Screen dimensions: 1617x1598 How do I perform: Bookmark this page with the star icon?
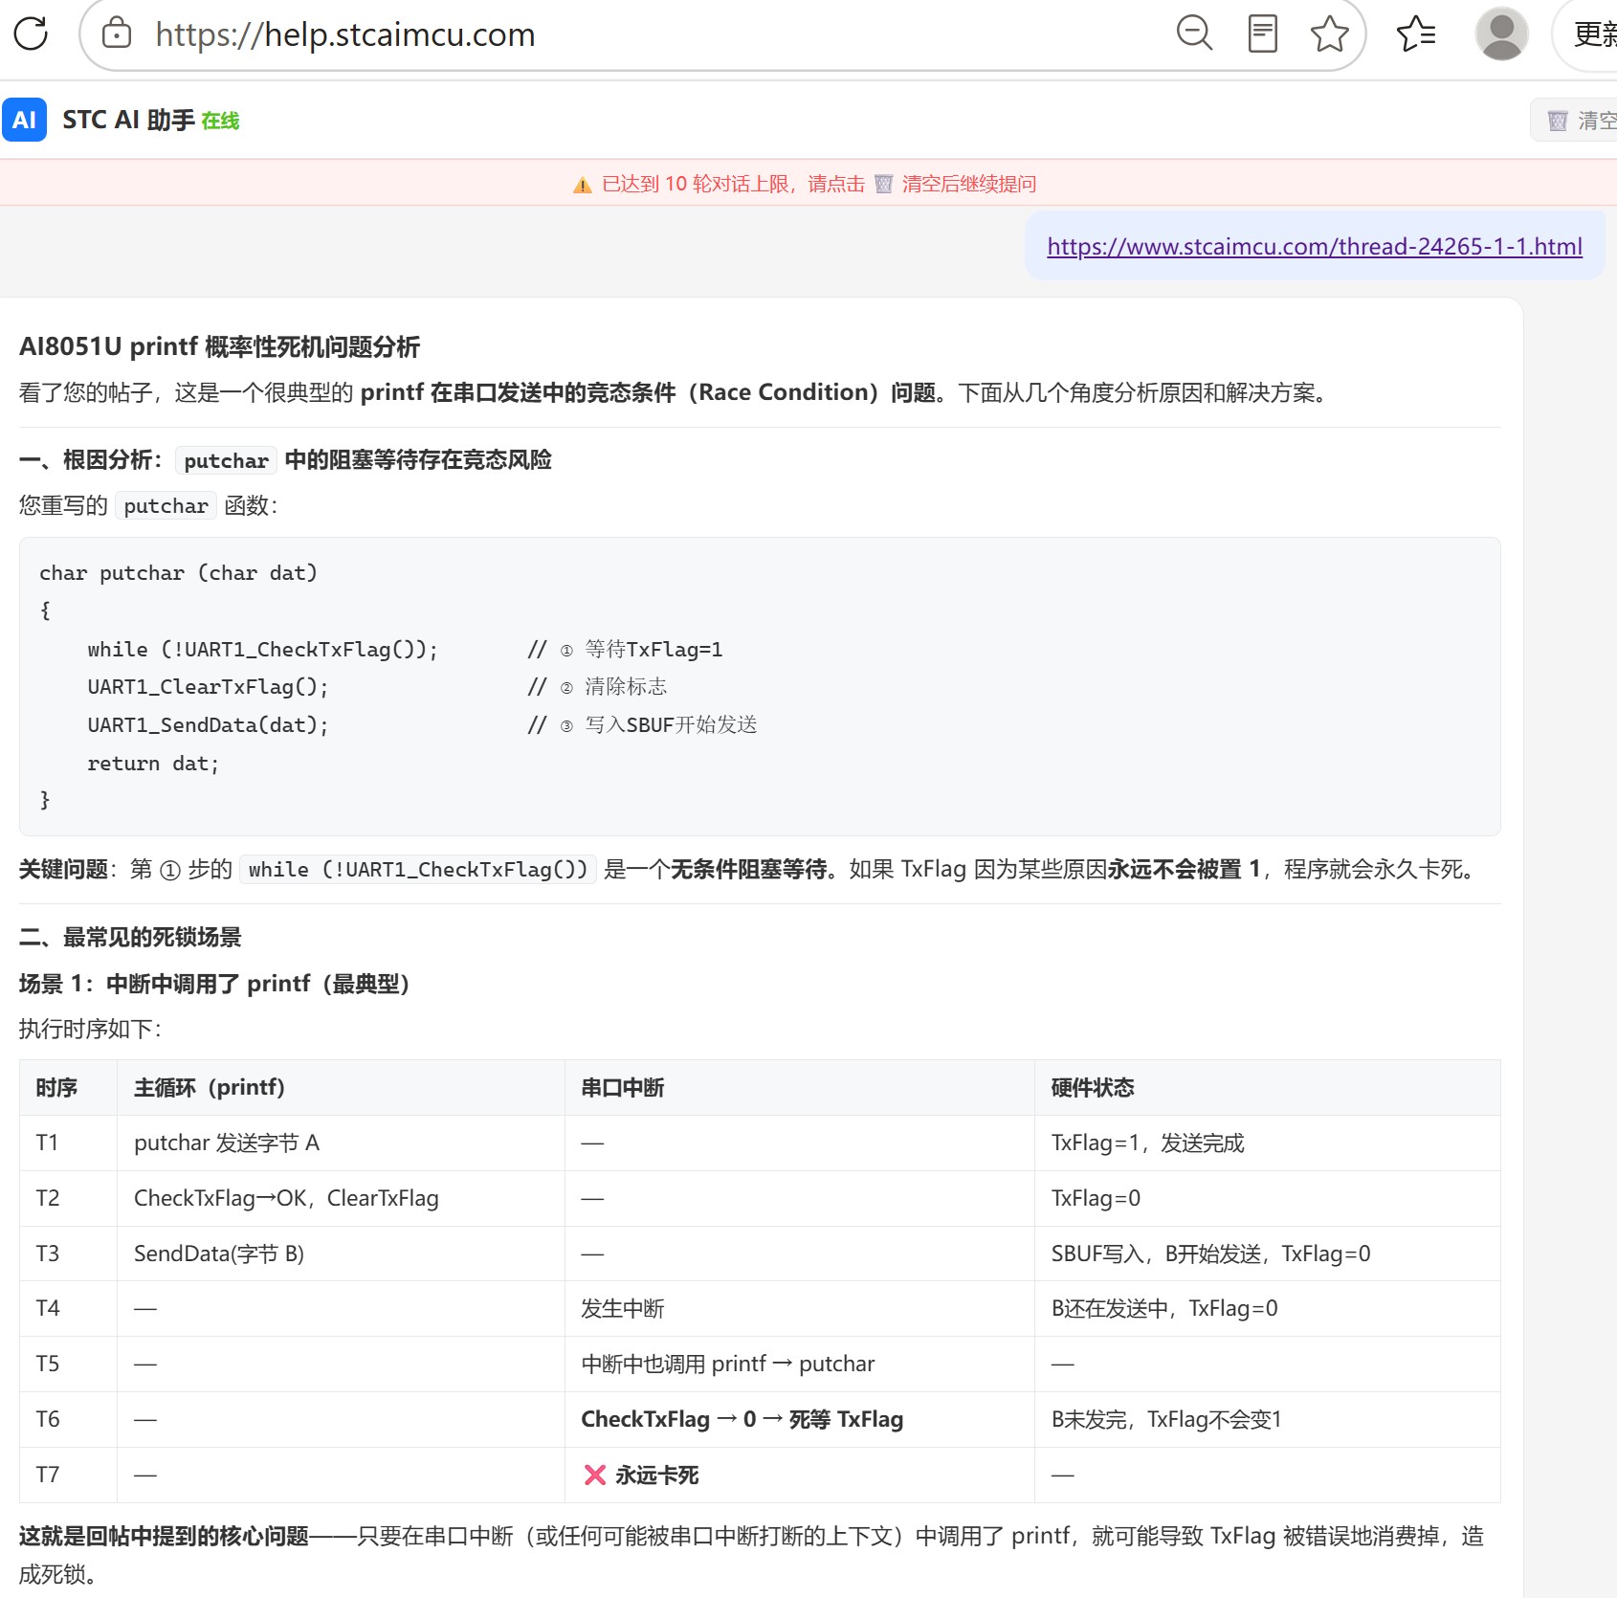(1330, 33)
